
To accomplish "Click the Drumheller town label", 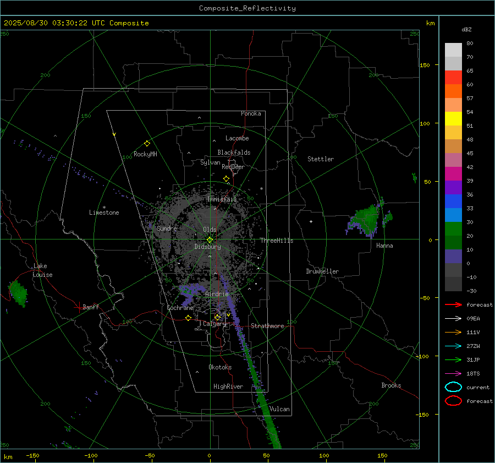I will [322, 271].
